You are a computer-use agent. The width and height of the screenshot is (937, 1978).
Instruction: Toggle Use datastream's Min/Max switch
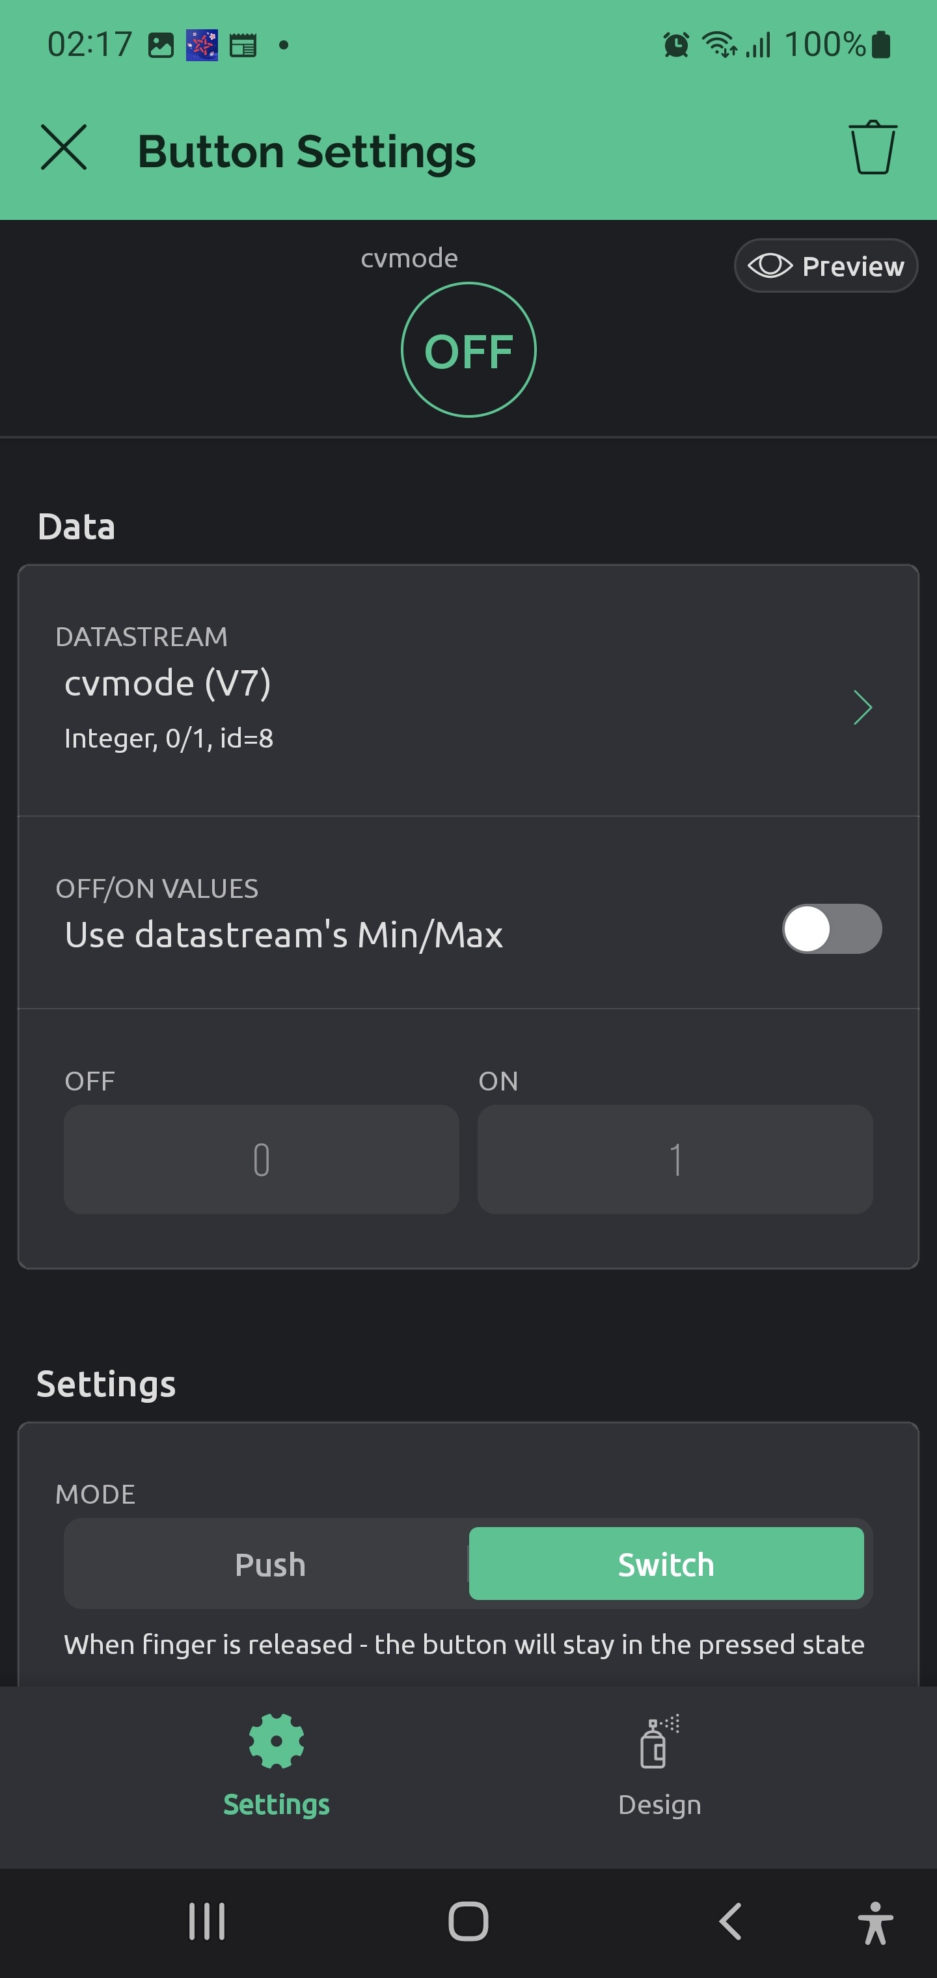pos(832,929)
